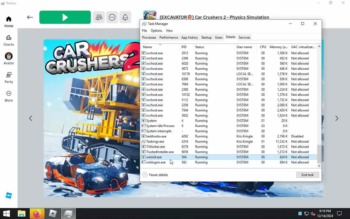Switch to the App history tab
This screenshot has height=219, width=350.
(x=189, y=38)
